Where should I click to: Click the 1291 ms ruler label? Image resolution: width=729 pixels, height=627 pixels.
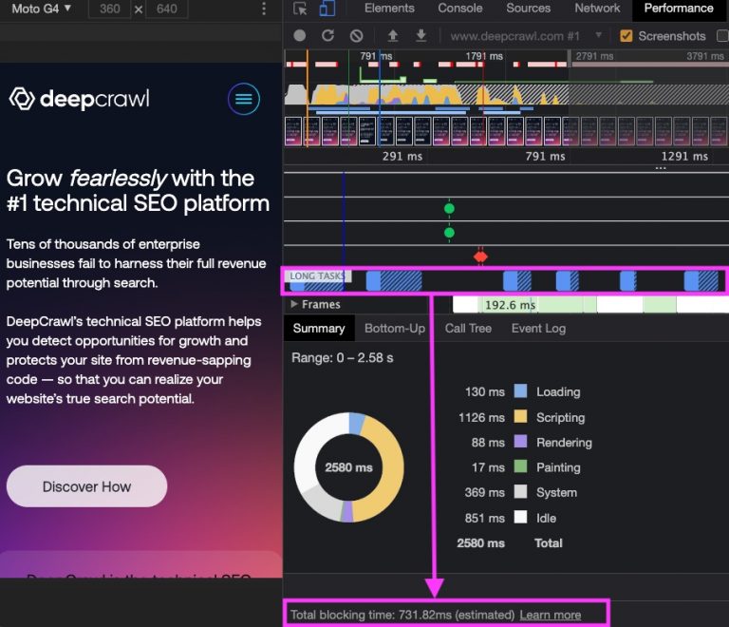[x=684, y=157]
